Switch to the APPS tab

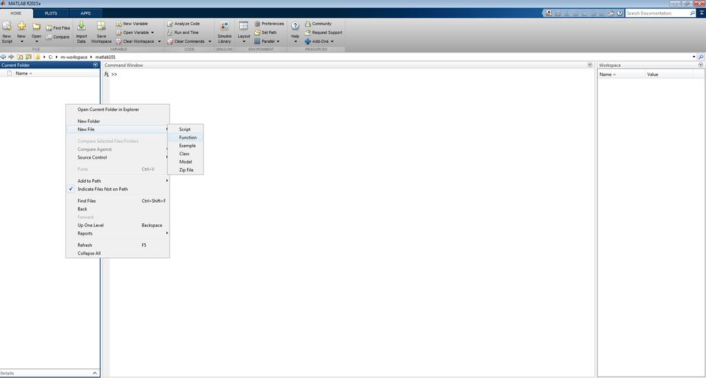tap(85, 13)
